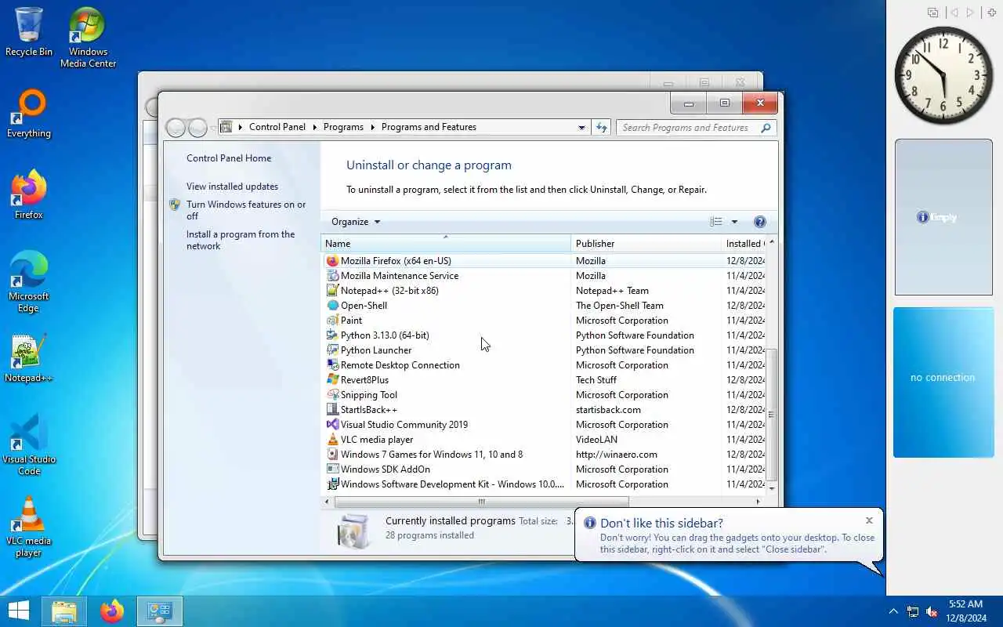The image size is (1003, 627).
Task: Click the Windows Start button
Action: pos(19,611)
